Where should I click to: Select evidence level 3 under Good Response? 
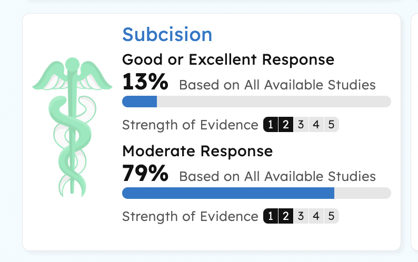pos(301,125)
